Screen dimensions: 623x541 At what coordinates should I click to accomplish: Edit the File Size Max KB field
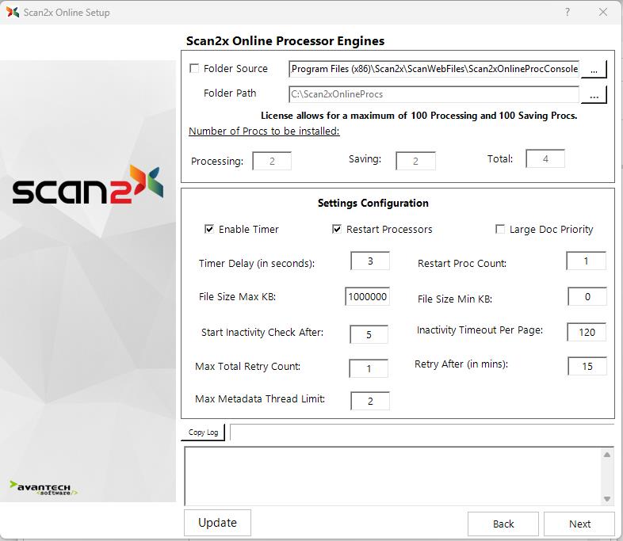pyautogui.click(x=367, y=296)
